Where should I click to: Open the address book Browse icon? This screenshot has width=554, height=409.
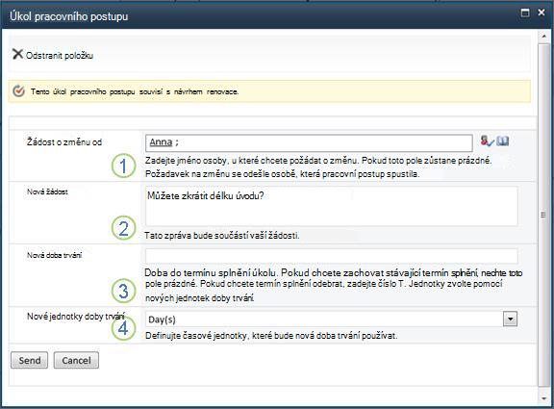(502, 141)
